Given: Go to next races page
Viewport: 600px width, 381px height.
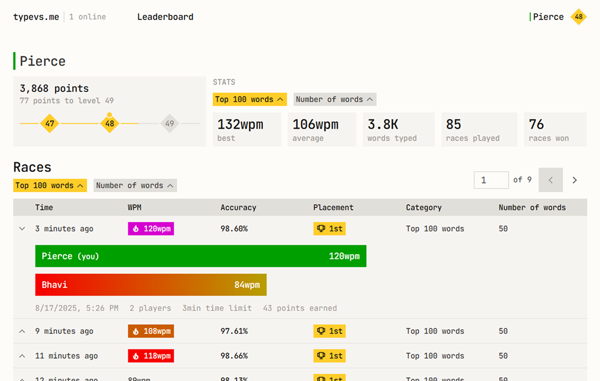Looking at the screenshot, I should [575, 180].
